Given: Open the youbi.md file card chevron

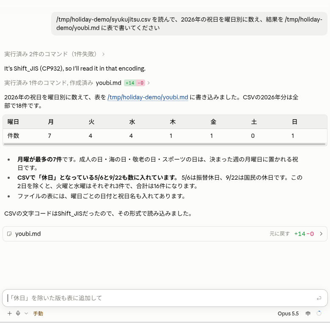Looking at the screenshot, I should 321,234.
